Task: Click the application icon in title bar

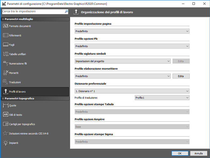Action: [x=4, y=4]
